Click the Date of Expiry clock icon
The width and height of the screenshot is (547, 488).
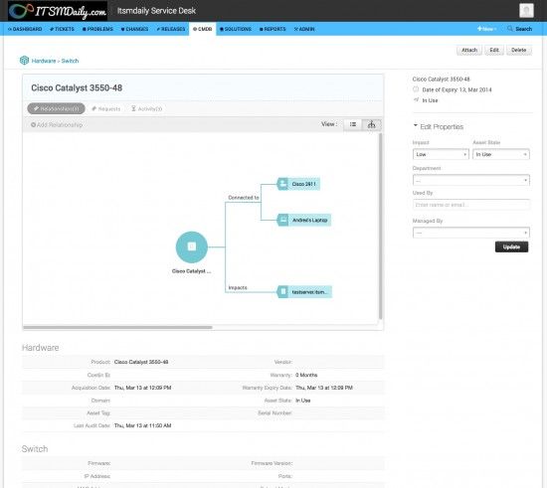point(416,89)
